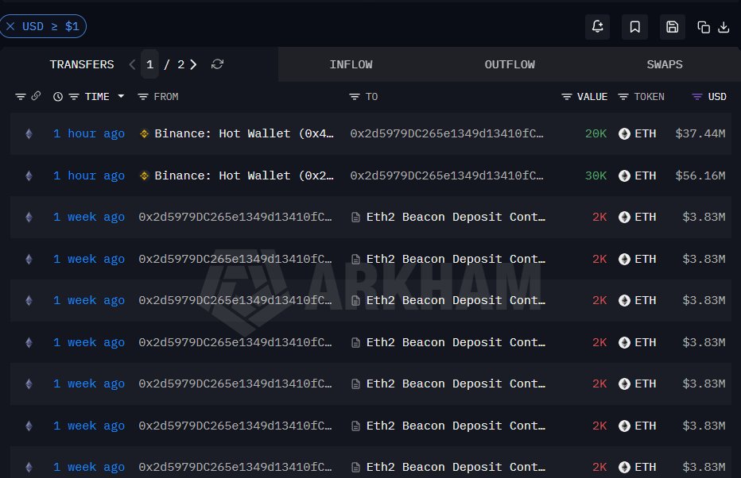Click the download icon
Screen dimensions: 741x478
coord(724,27)
